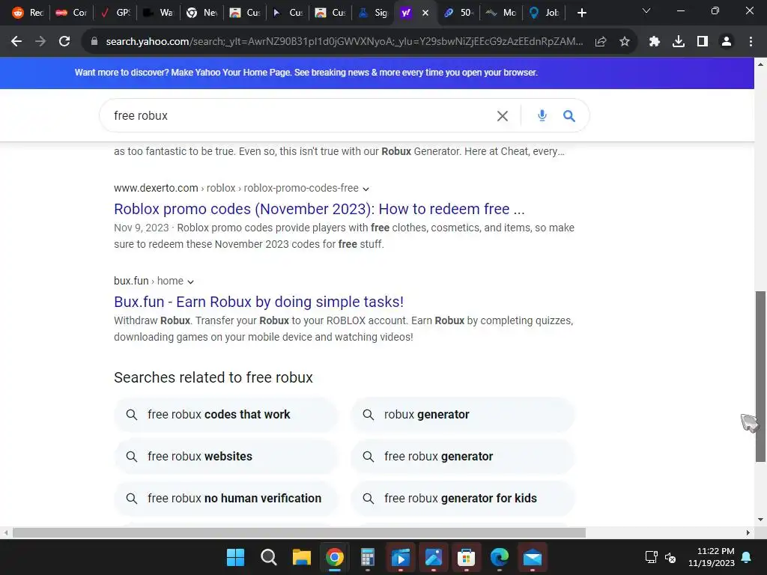This screenshot has width=767, height=575.
Task: Submit search with the magnifier icon
Action: [569, 116]
